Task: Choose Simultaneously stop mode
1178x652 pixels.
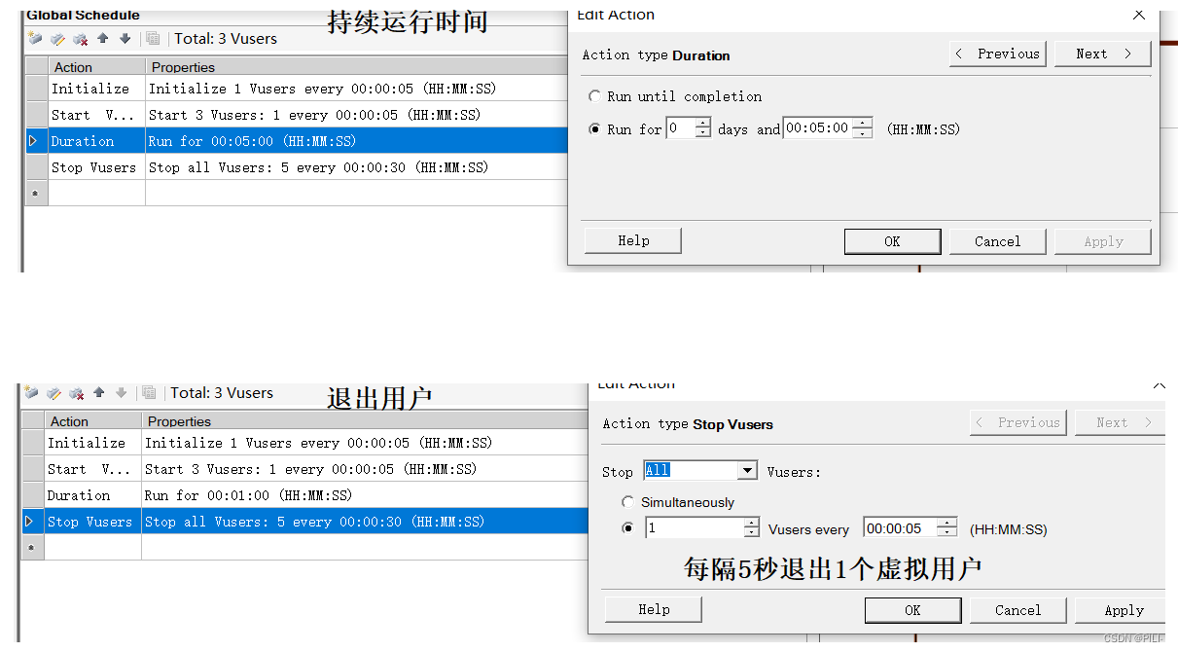Action: pyautogui.click(x=628, y=502)
